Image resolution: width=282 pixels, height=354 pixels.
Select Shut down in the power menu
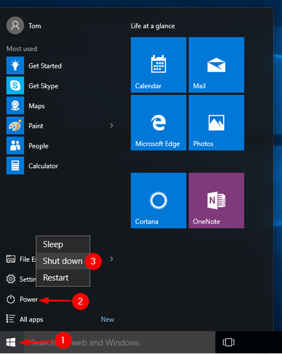pos(63,261)
